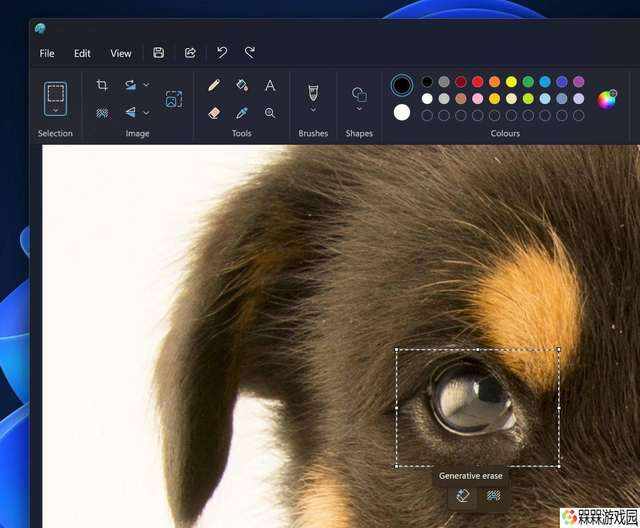Image resolution: width=640 pixels, height=528 pixels.
Task: Click the Share icon
Action: coord(190,53)
